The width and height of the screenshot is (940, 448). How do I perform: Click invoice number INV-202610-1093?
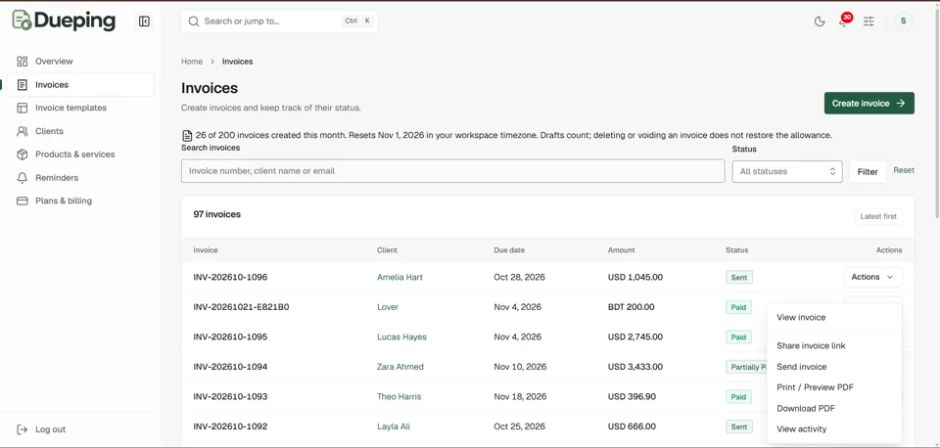[x=230, y=396]
